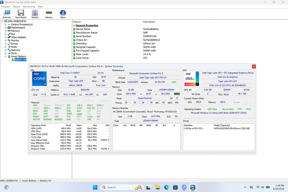
Task: Open the Windows Start menu
Action: (95, 187)
